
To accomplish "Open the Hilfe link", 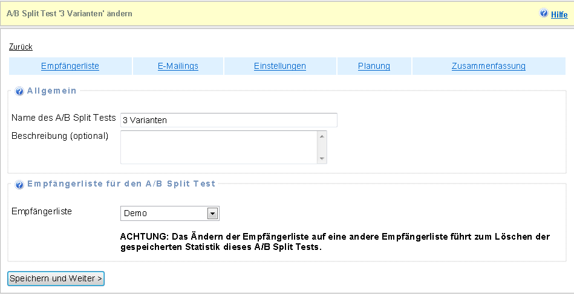I will (559, 14).
